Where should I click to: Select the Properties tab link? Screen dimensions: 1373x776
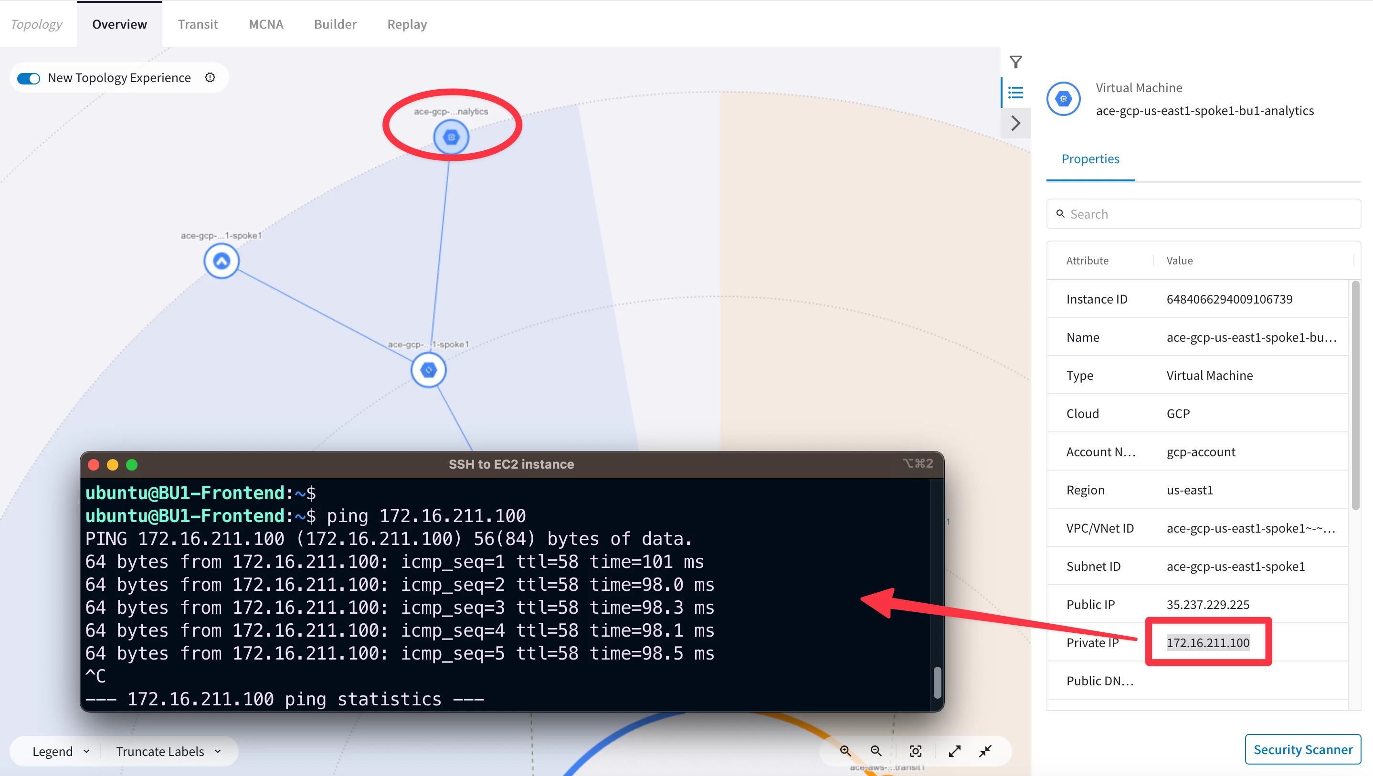click(1090, 159)
